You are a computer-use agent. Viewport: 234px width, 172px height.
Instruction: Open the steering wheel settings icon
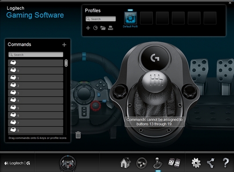[142, 163]
